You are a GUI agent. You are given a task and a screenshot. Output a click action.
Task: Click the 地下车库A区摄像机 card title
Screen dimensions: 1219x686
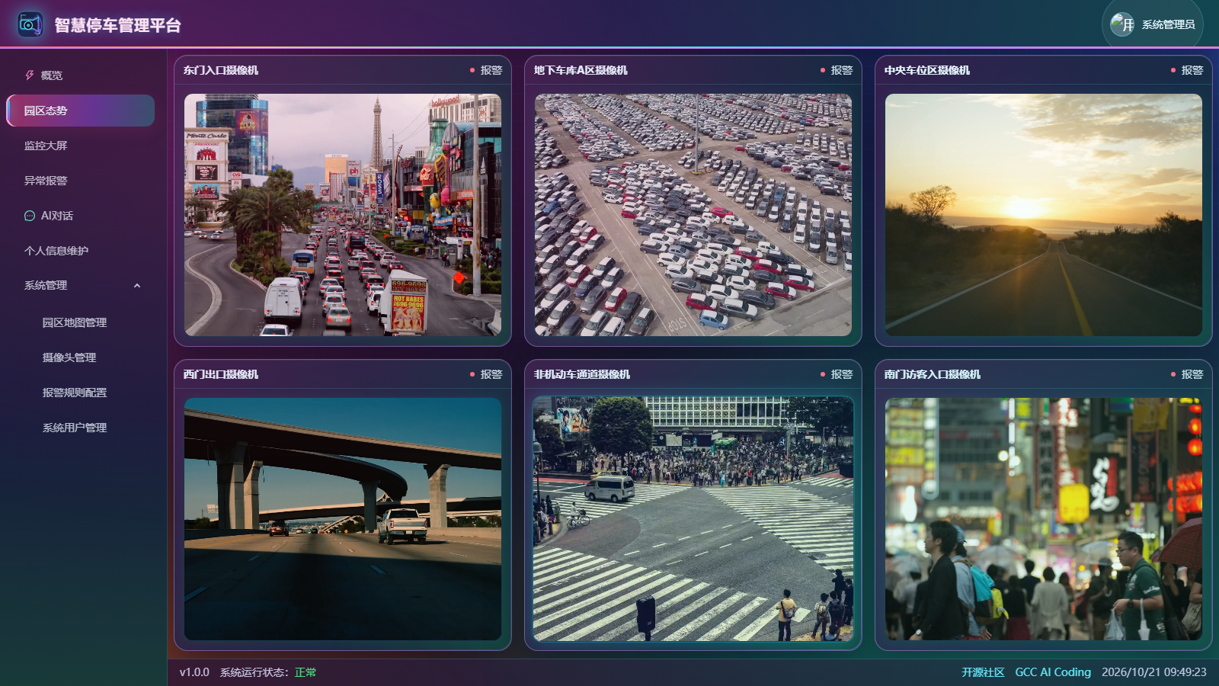tap(581, 70)
